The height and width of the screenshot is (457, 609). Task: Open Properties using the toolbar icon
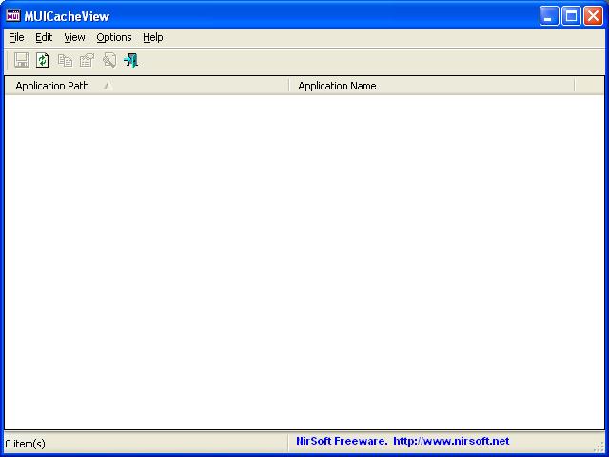[87, 60]
